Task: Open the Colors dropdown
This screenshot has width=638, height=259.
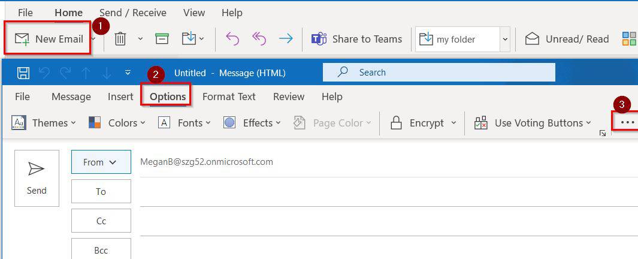Action: (x=117, y=123)
